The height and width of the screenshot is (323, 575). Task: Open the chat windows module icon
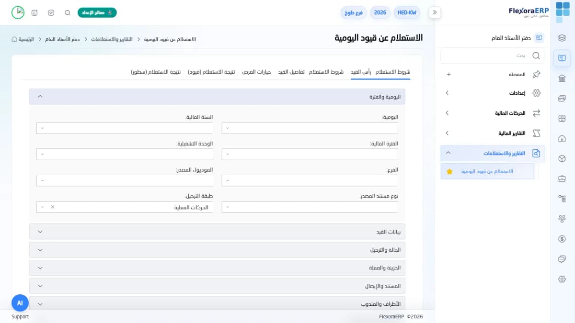pyautogui.click(x=562, y=259)
